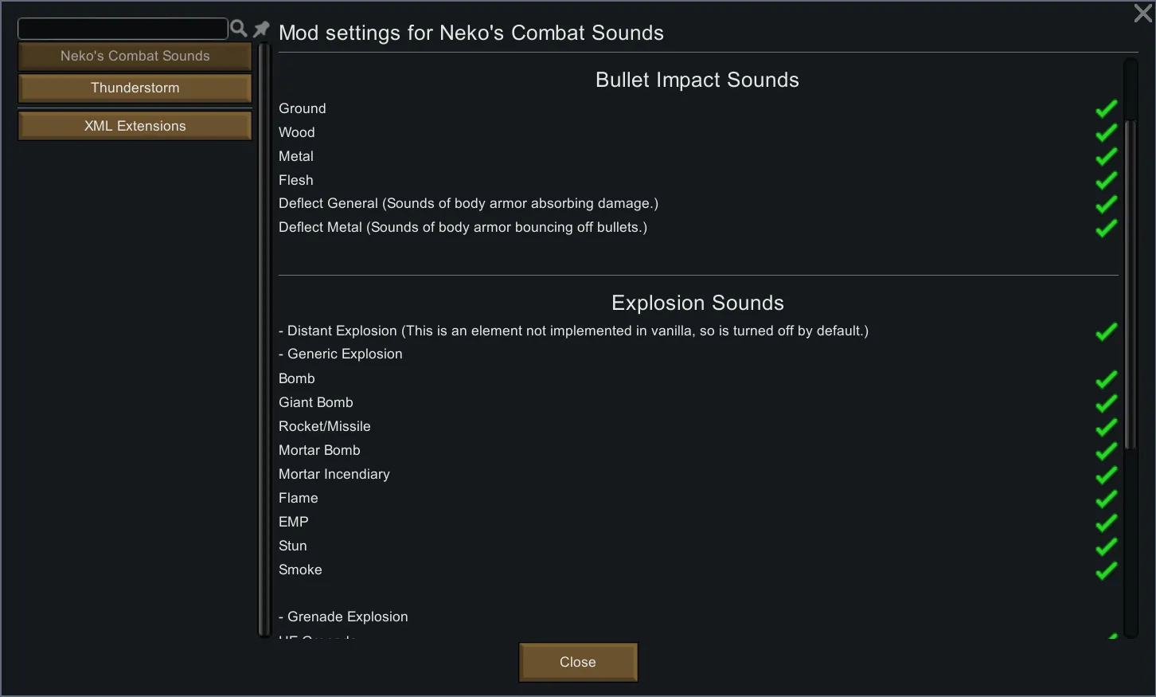
Task: Toggle the Smoke explosion sound
Action: pos(1106,570)
